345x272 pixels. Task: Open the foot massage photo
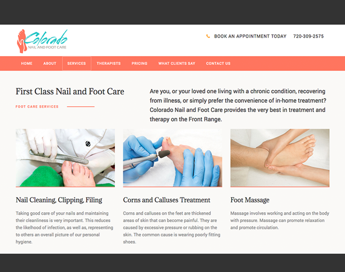pos(280,158)
